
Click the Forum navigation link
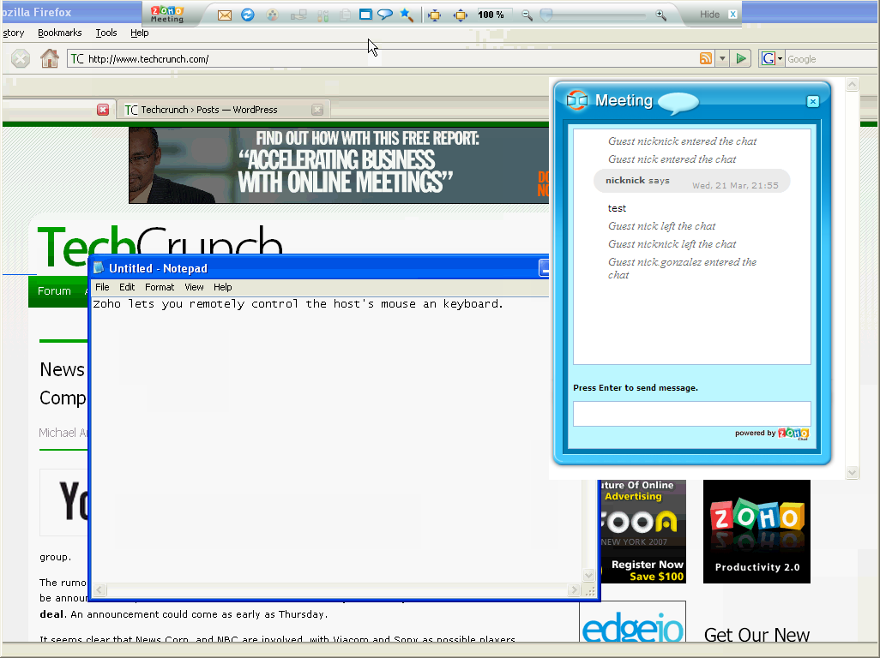click(54, 291)
